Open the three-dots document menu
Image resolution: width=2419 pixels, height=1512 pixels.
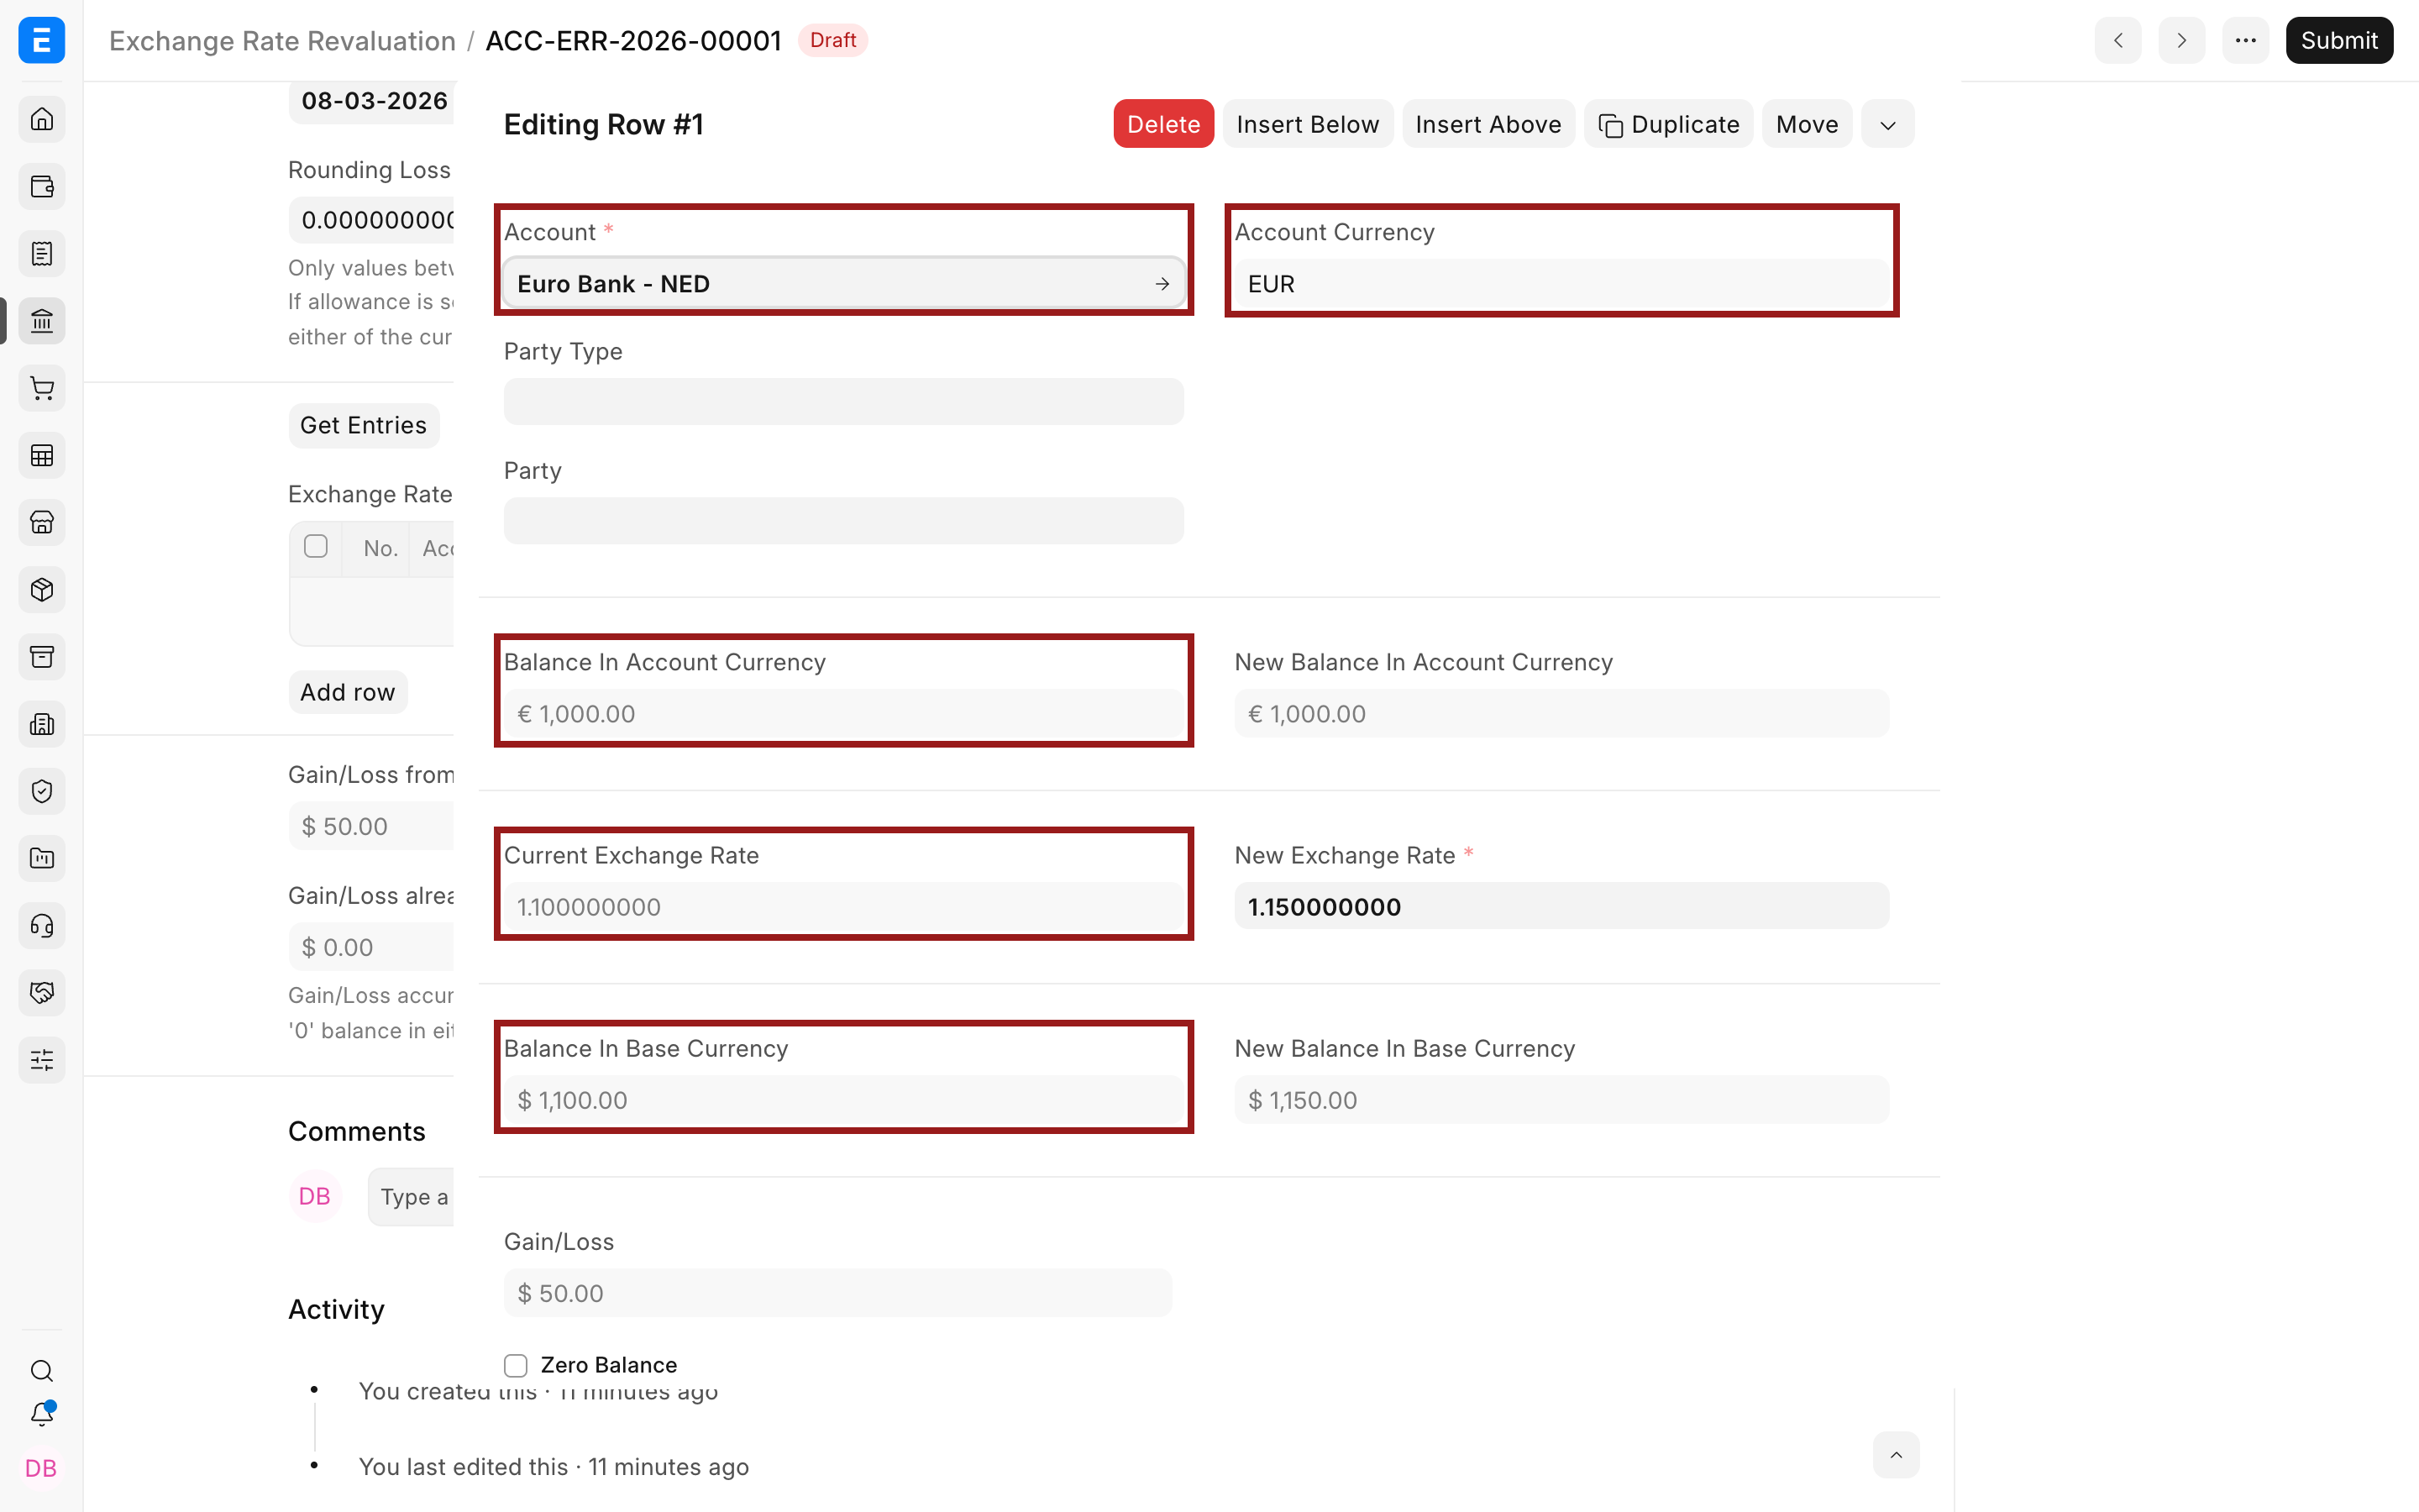(x=2246, y=40)
